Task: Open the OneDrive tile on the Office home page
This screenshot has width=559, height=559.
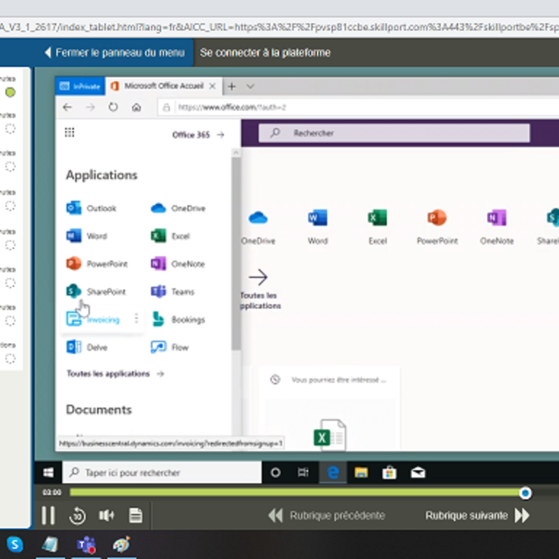Action: coord(258,226)
